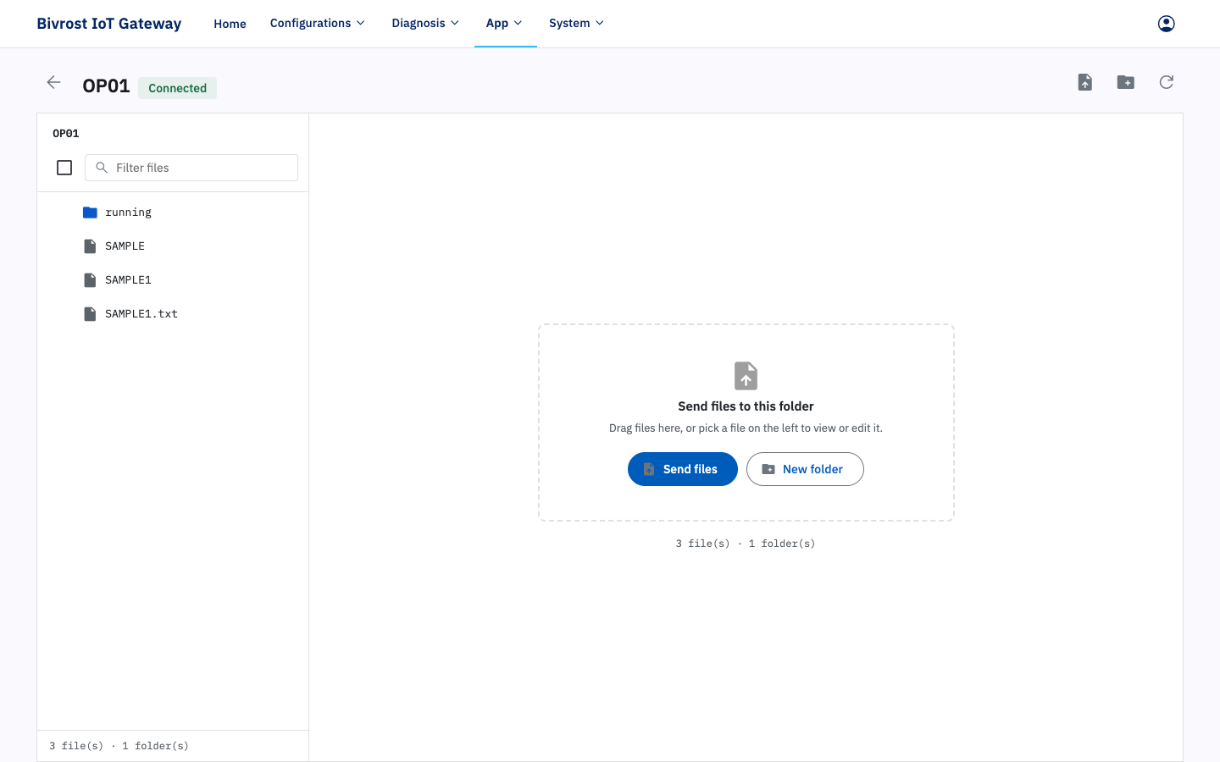Click the running folder icon
Viewport: 1220px width, 762px height.
(90, 213)
